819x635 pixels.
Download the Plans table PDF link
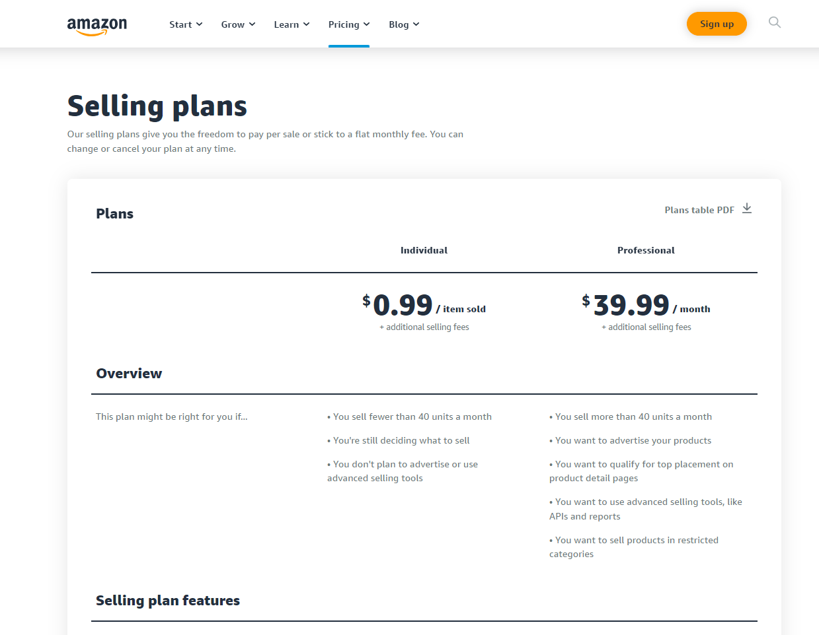699,210
